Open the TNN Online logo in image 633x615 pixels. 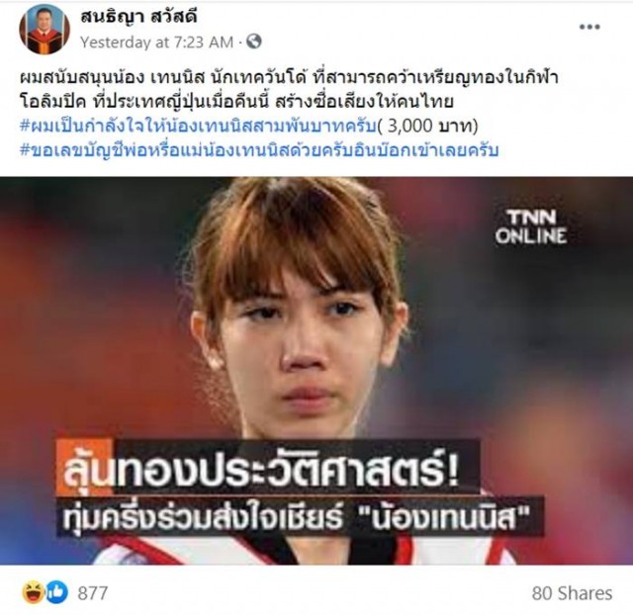point(531,226)
